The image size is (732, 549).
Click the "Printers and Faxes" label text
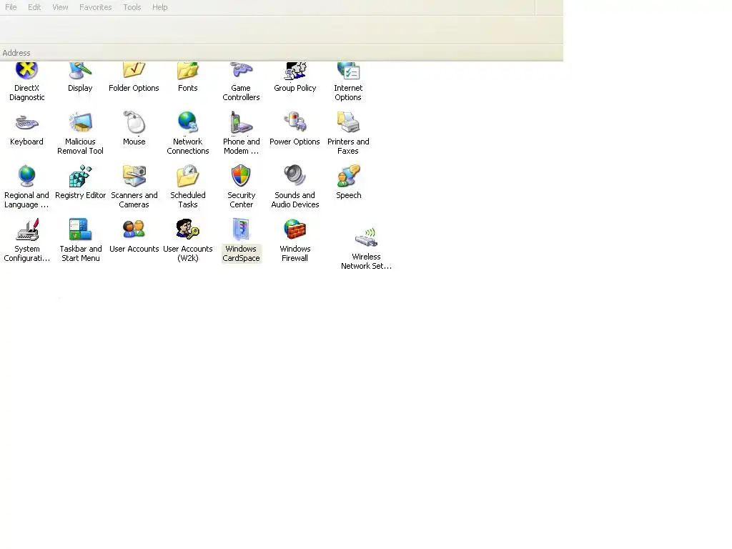click(x=348, y=146)
